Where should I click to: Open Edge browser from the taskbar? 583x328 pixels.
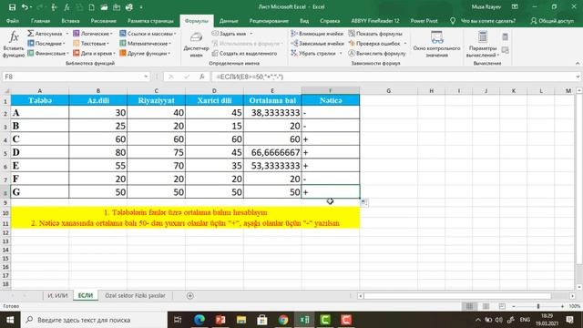tap(199, 320)
